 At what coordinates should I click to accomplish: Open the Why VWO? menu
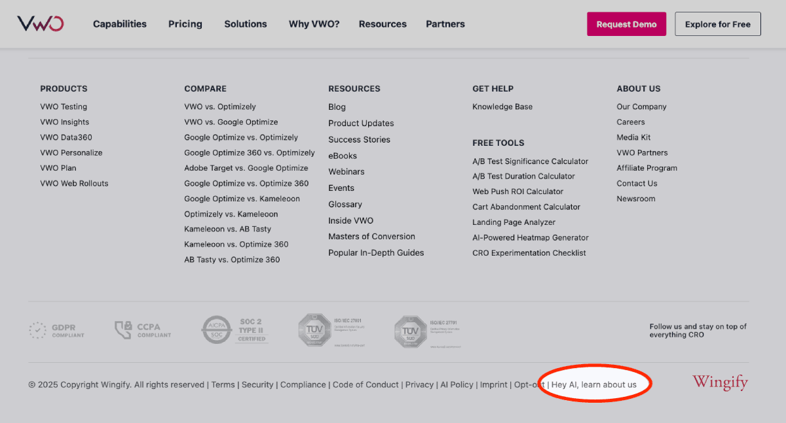point(314,24)
